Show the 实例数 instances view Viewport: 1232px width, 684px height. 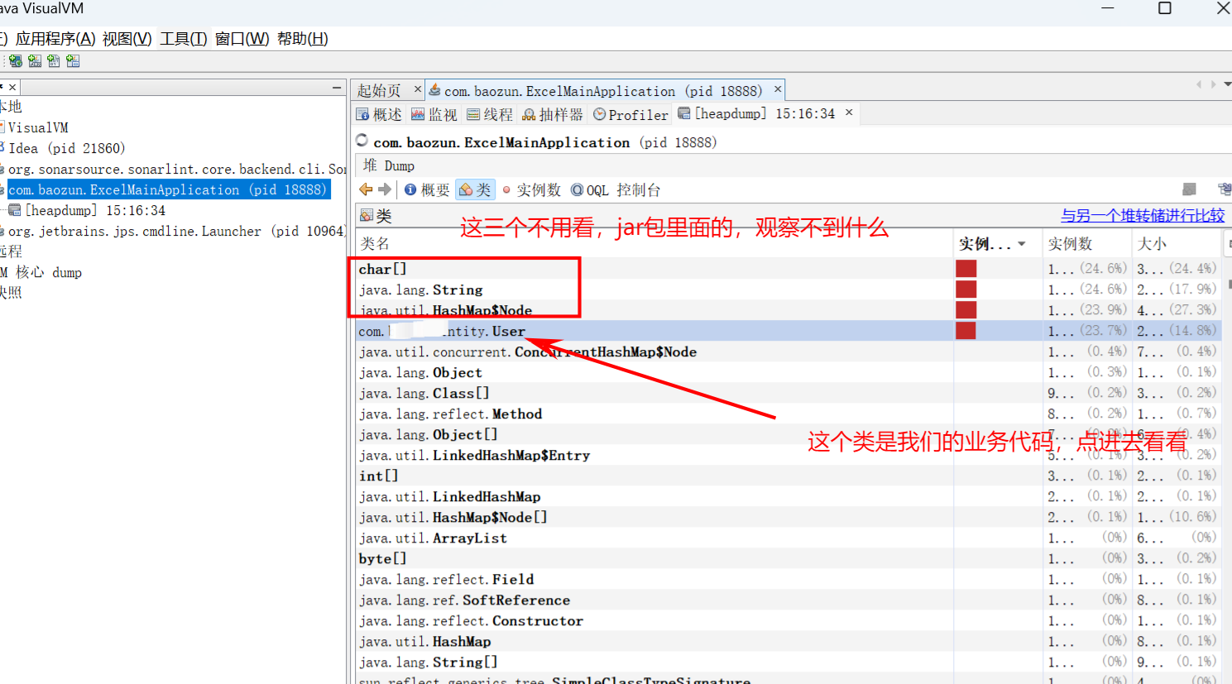pos(531,189)
